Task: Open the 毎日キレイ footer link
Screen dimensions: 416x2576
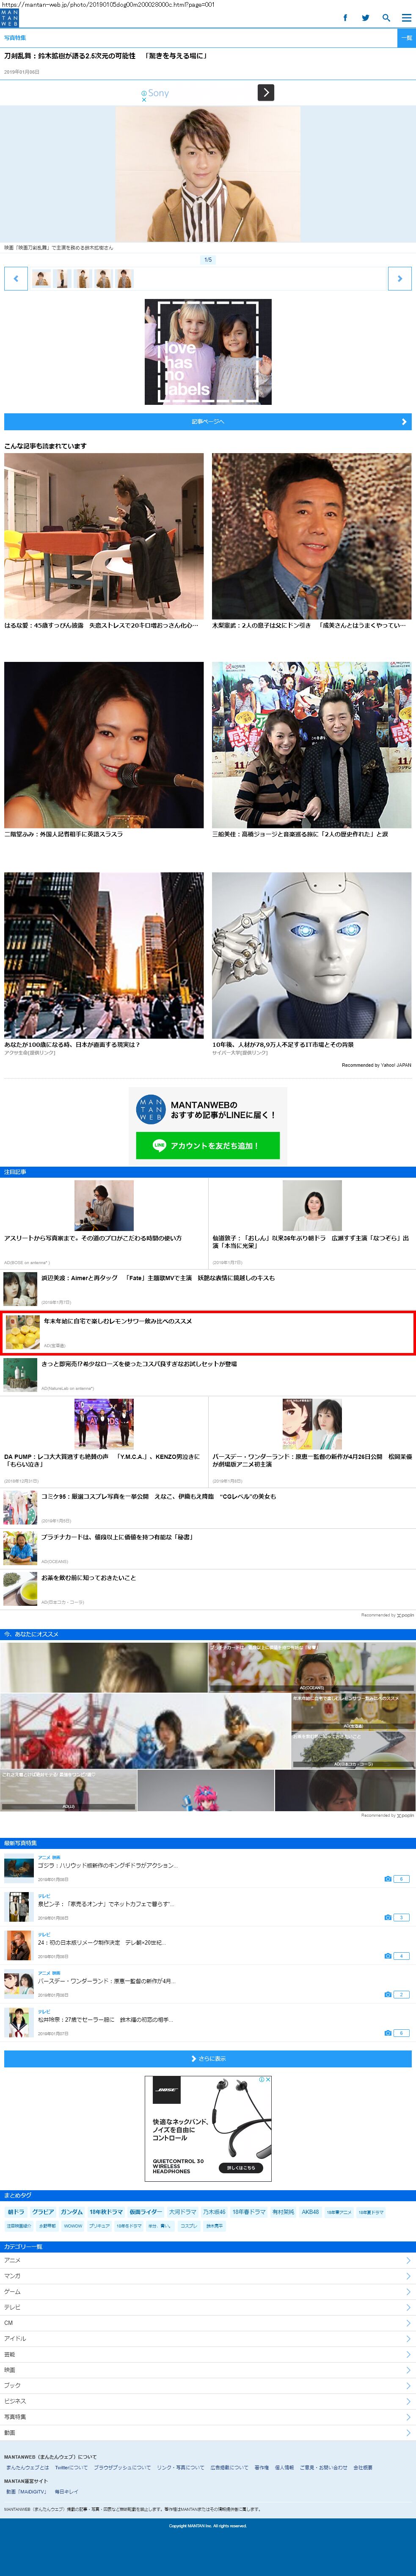Action: (x=66, y=2492)
